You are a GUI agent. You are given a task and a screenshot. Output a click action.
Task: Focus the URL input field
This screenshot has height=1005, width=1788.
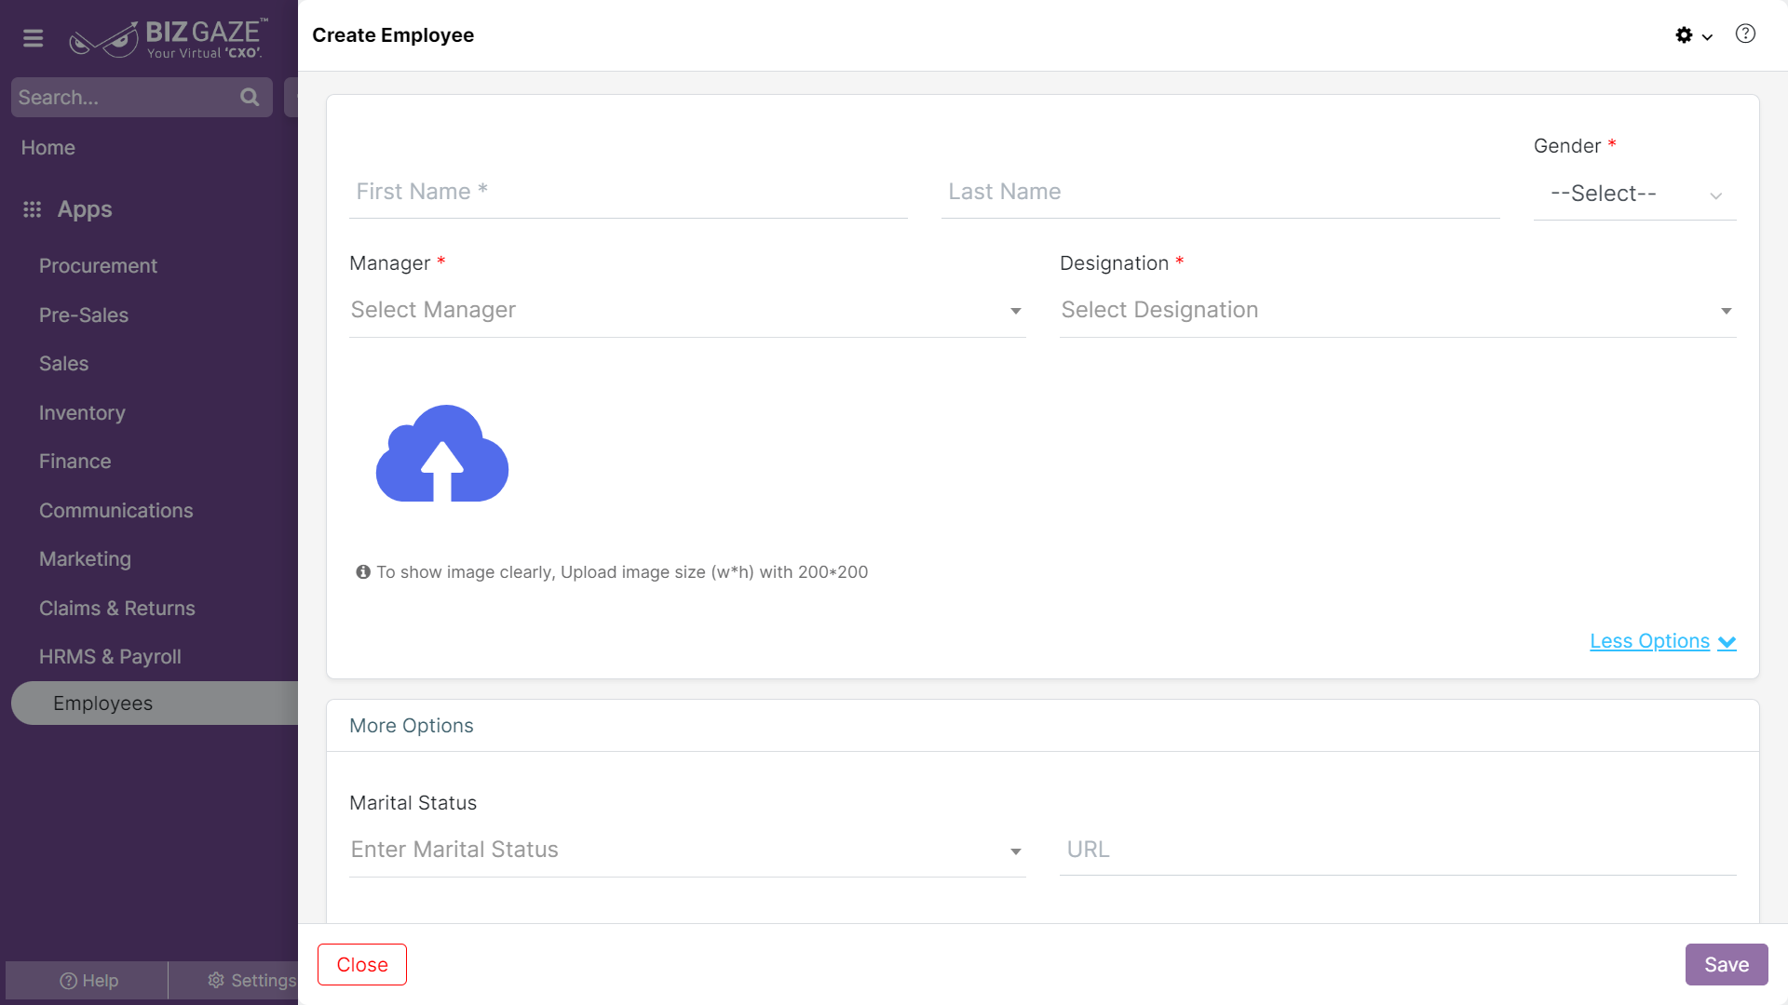(x=1398, y=850)
